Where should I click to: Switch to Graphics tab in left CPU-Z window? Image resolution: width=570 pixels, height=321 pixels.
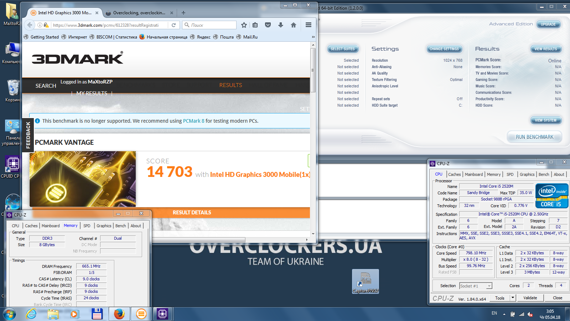104,226
